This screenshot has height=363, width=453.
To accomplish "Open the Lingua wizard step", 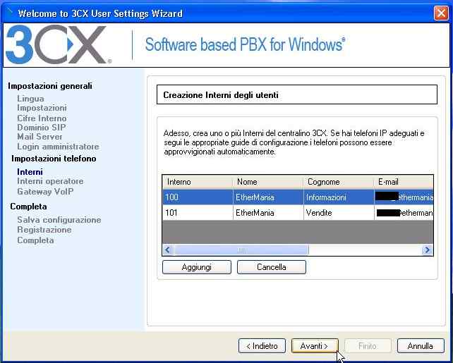I will [30, 99].
